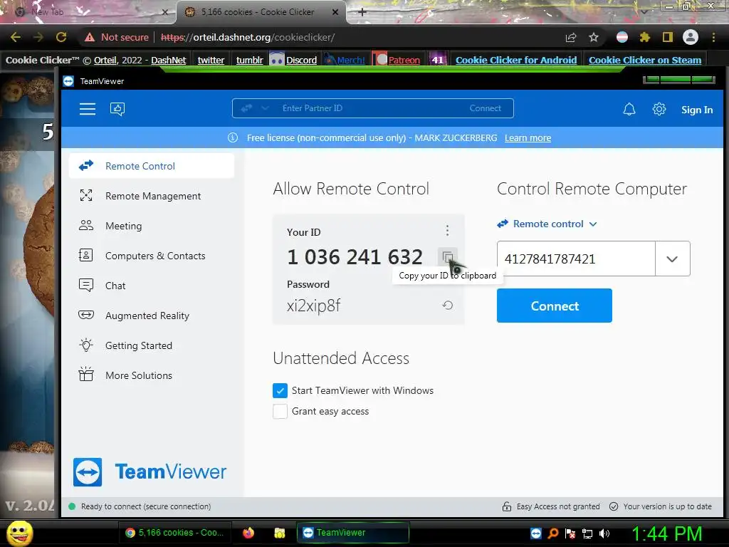Click the Easy Access lock icon in the status bar
Viewport: 729px width, 547px height.
(x=507, y=506)
